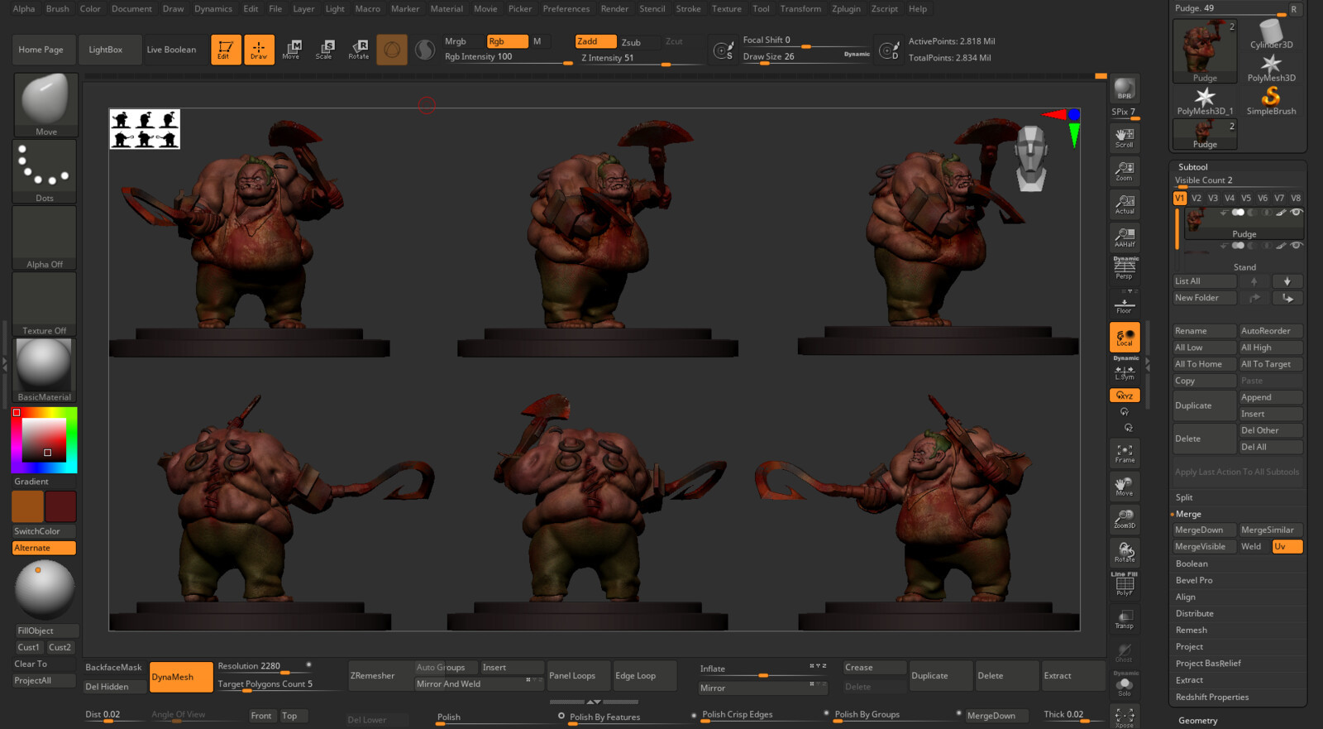
Task: Click the Zoom3D navigation icon
Action: coord(1125,519)
